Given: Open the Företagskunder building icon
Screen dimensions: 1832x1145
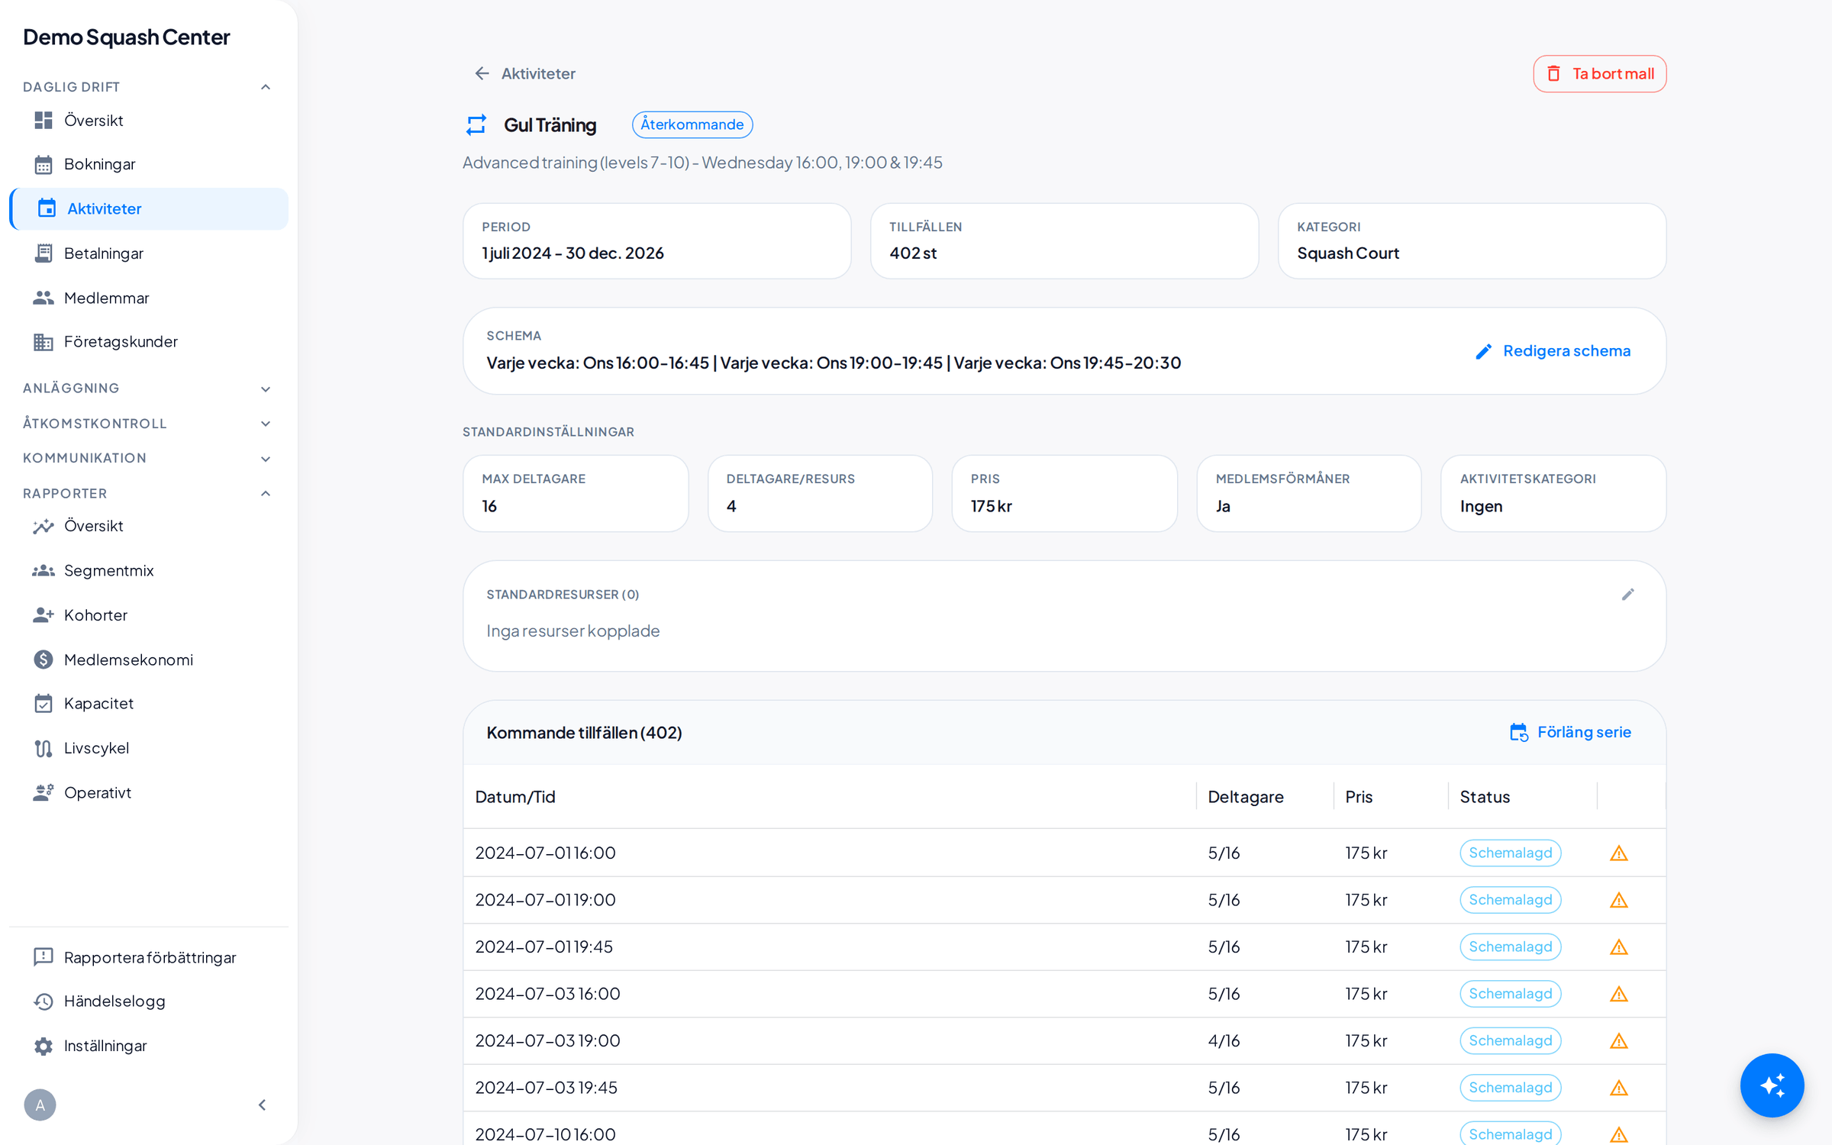Looking at the screenshot, I should (44, 342).
